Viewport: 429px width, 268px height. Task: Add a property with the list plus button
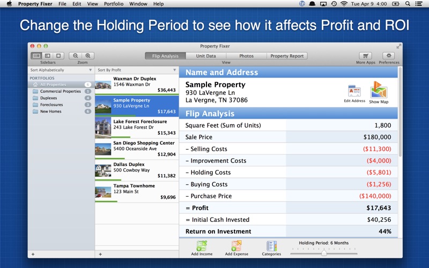(100, 254)
